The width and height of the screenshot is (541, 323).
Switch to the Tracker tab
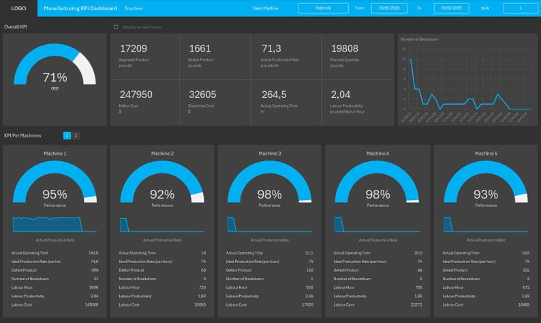pyautogui.click(x=134, y=8)
